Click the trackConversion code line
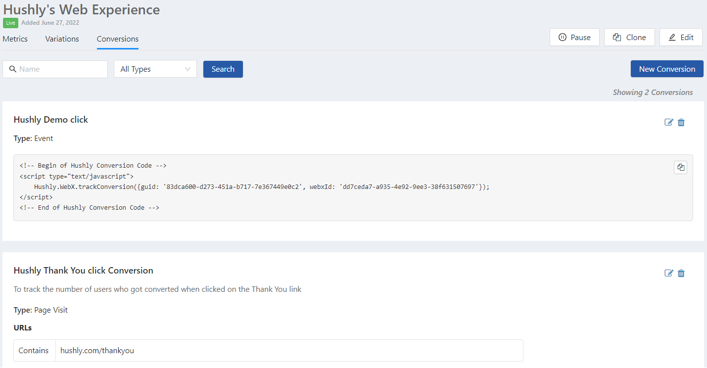Screen dimensions: 707x368 pos(262,186)
